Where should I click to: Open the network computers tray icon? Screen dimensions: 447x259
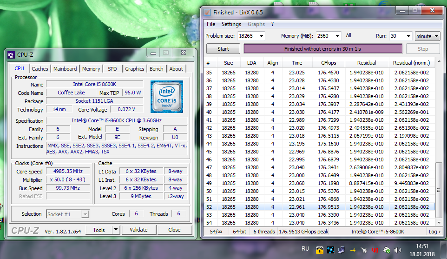[342, 250]
